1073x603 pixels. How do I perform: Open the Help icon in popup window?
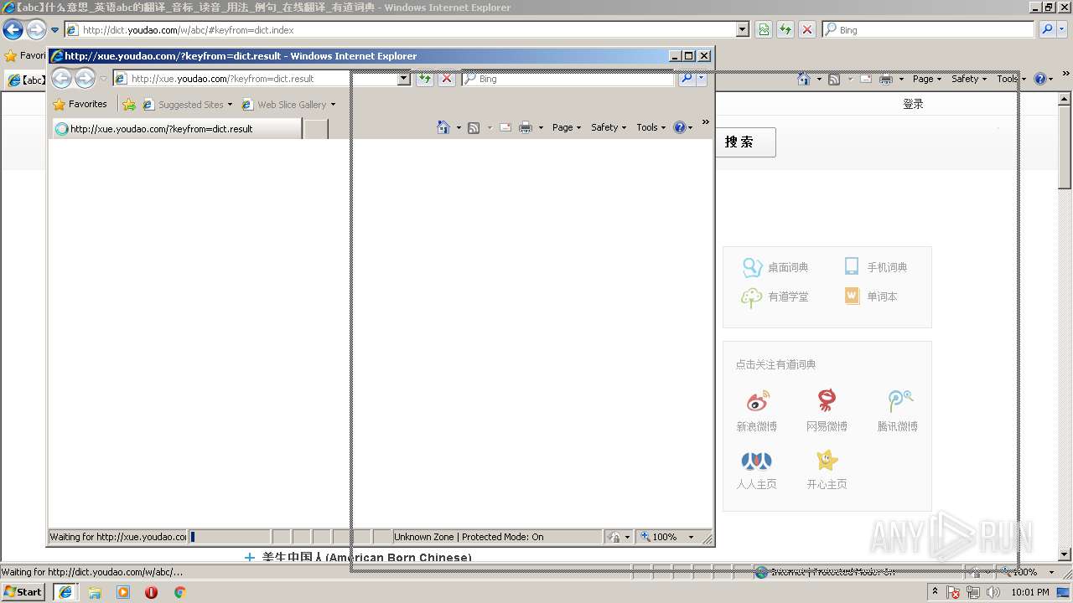click(680, 127)
